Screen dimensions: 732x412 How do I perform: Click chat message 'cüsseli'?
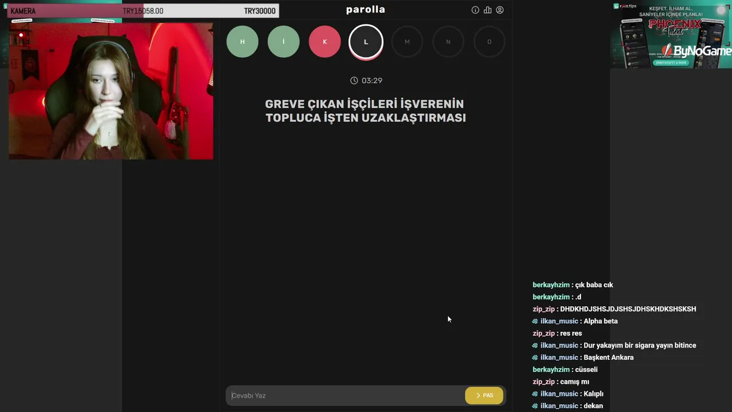pyautogui.click(x=586, y=370)
